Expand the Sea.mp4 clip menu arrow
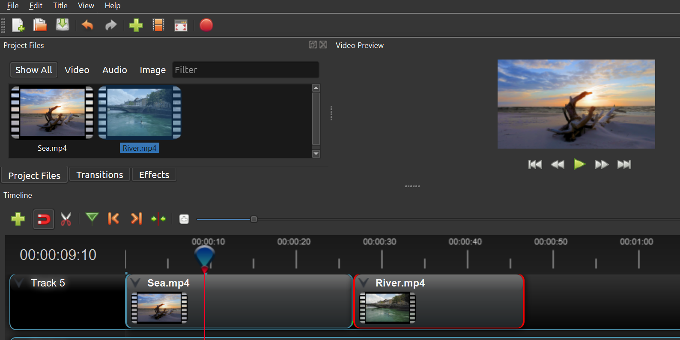The image size is (680, 340). 136,283
